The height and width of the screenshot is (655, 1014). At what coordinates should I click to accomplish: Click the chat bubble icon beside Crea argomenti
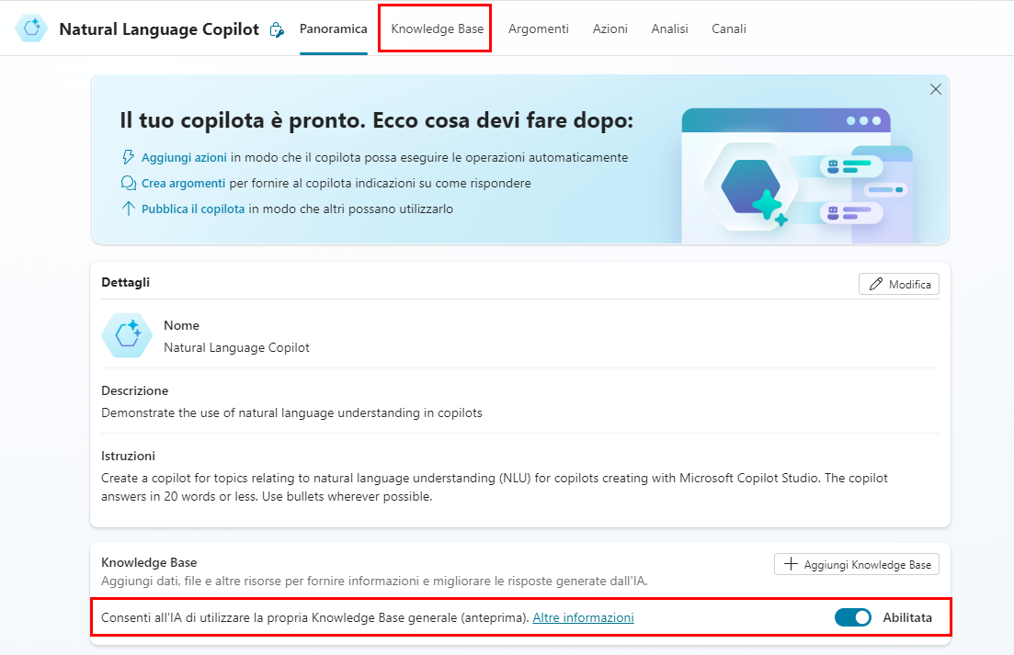(x=129, y=183)
